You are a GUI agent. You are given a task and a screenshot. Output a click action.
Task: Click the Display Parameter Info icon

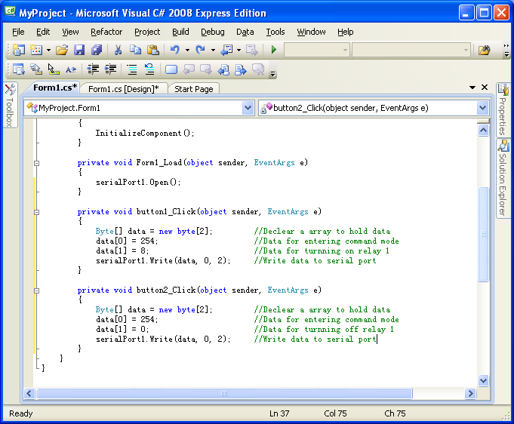[36, 69]
